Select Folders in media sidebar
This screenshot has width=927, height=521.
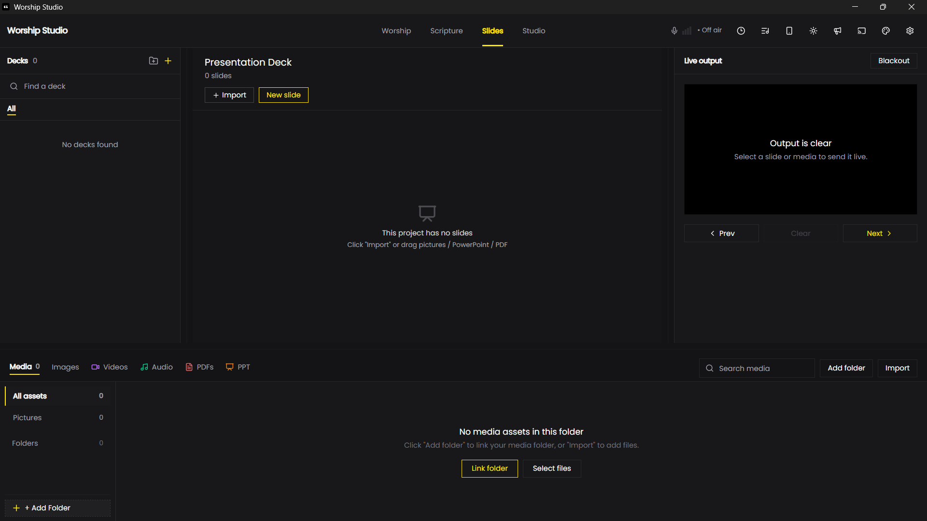58,443
